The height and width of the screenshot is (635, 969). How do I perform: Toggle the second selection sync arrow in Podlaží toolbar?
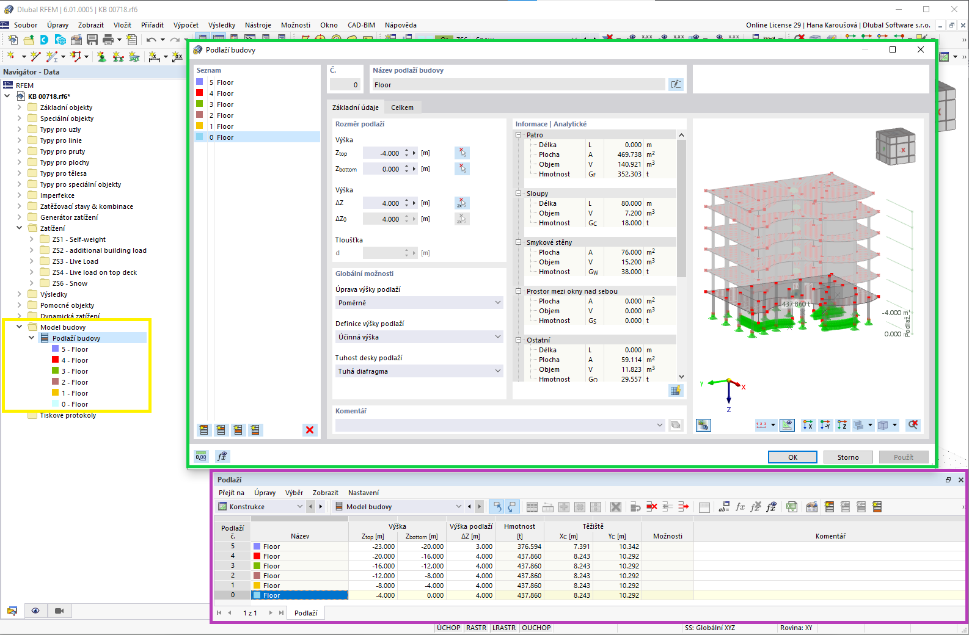pos(512,507)
